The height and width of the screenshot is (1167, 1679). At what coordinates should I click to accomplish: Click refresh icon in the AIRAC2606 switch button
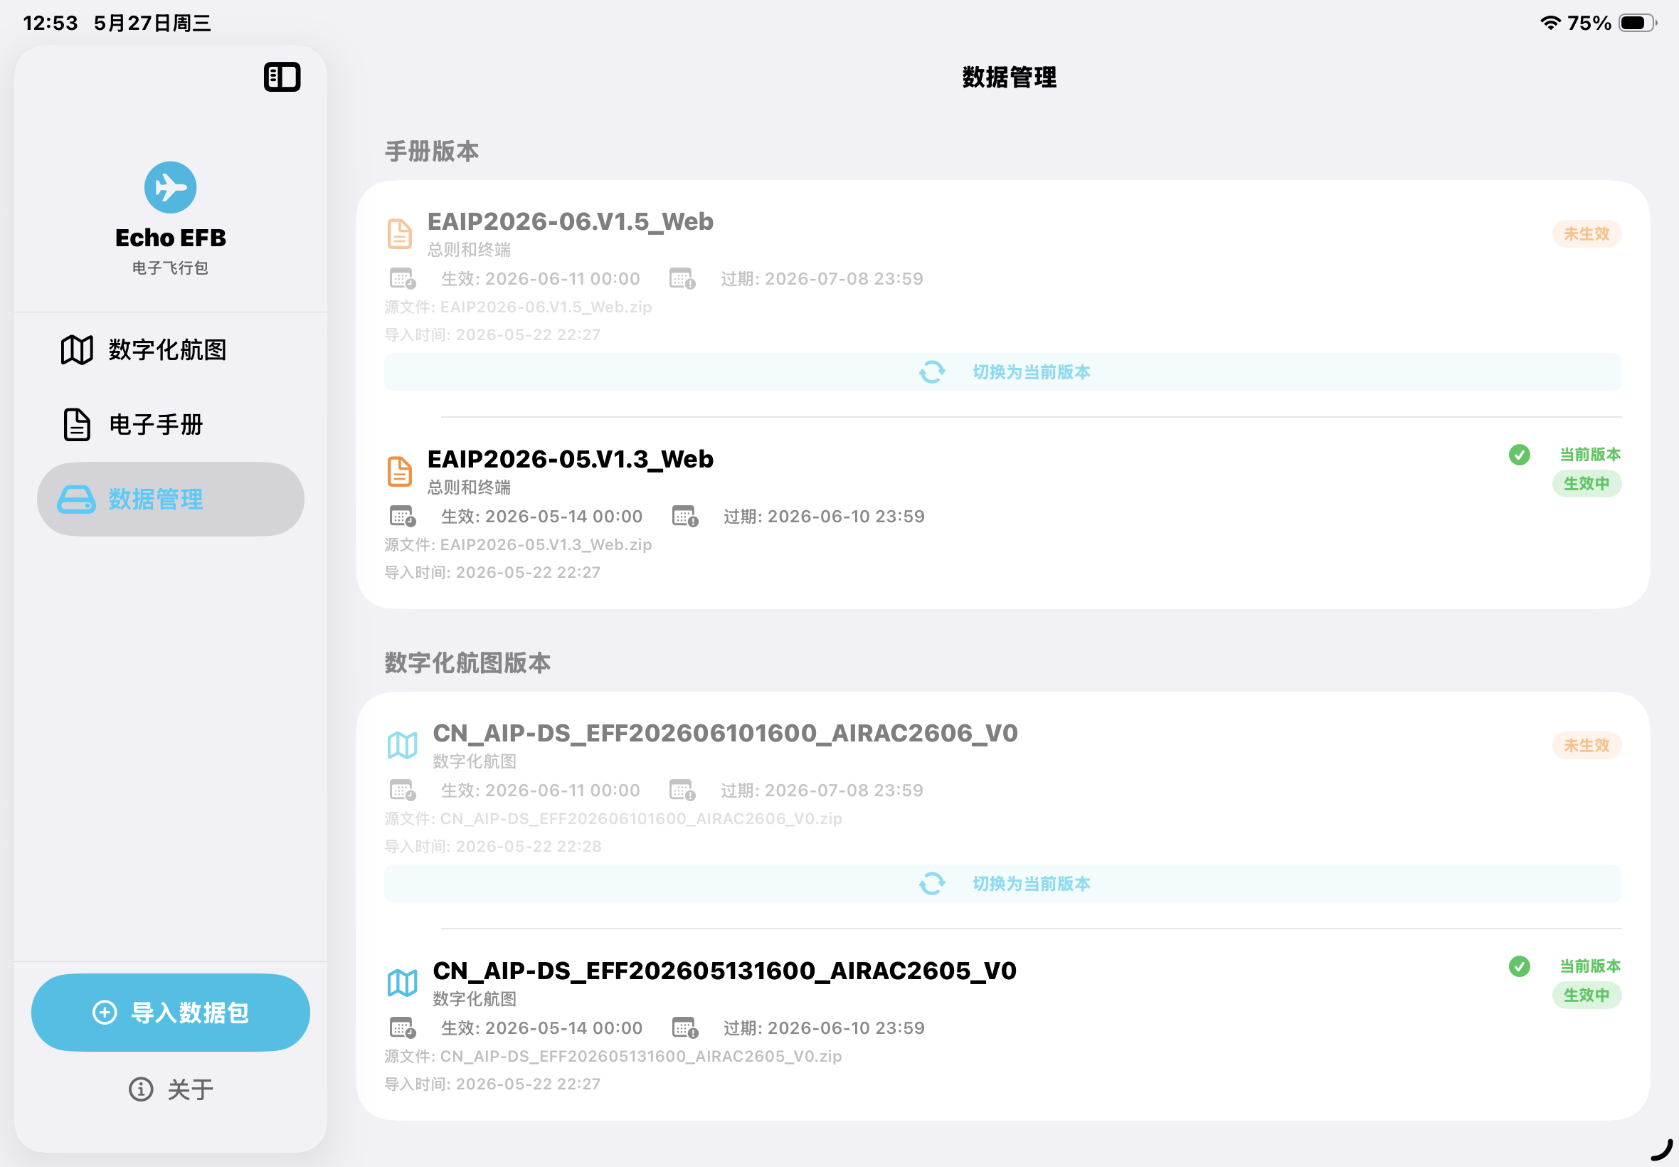click(x=932, y=883)
